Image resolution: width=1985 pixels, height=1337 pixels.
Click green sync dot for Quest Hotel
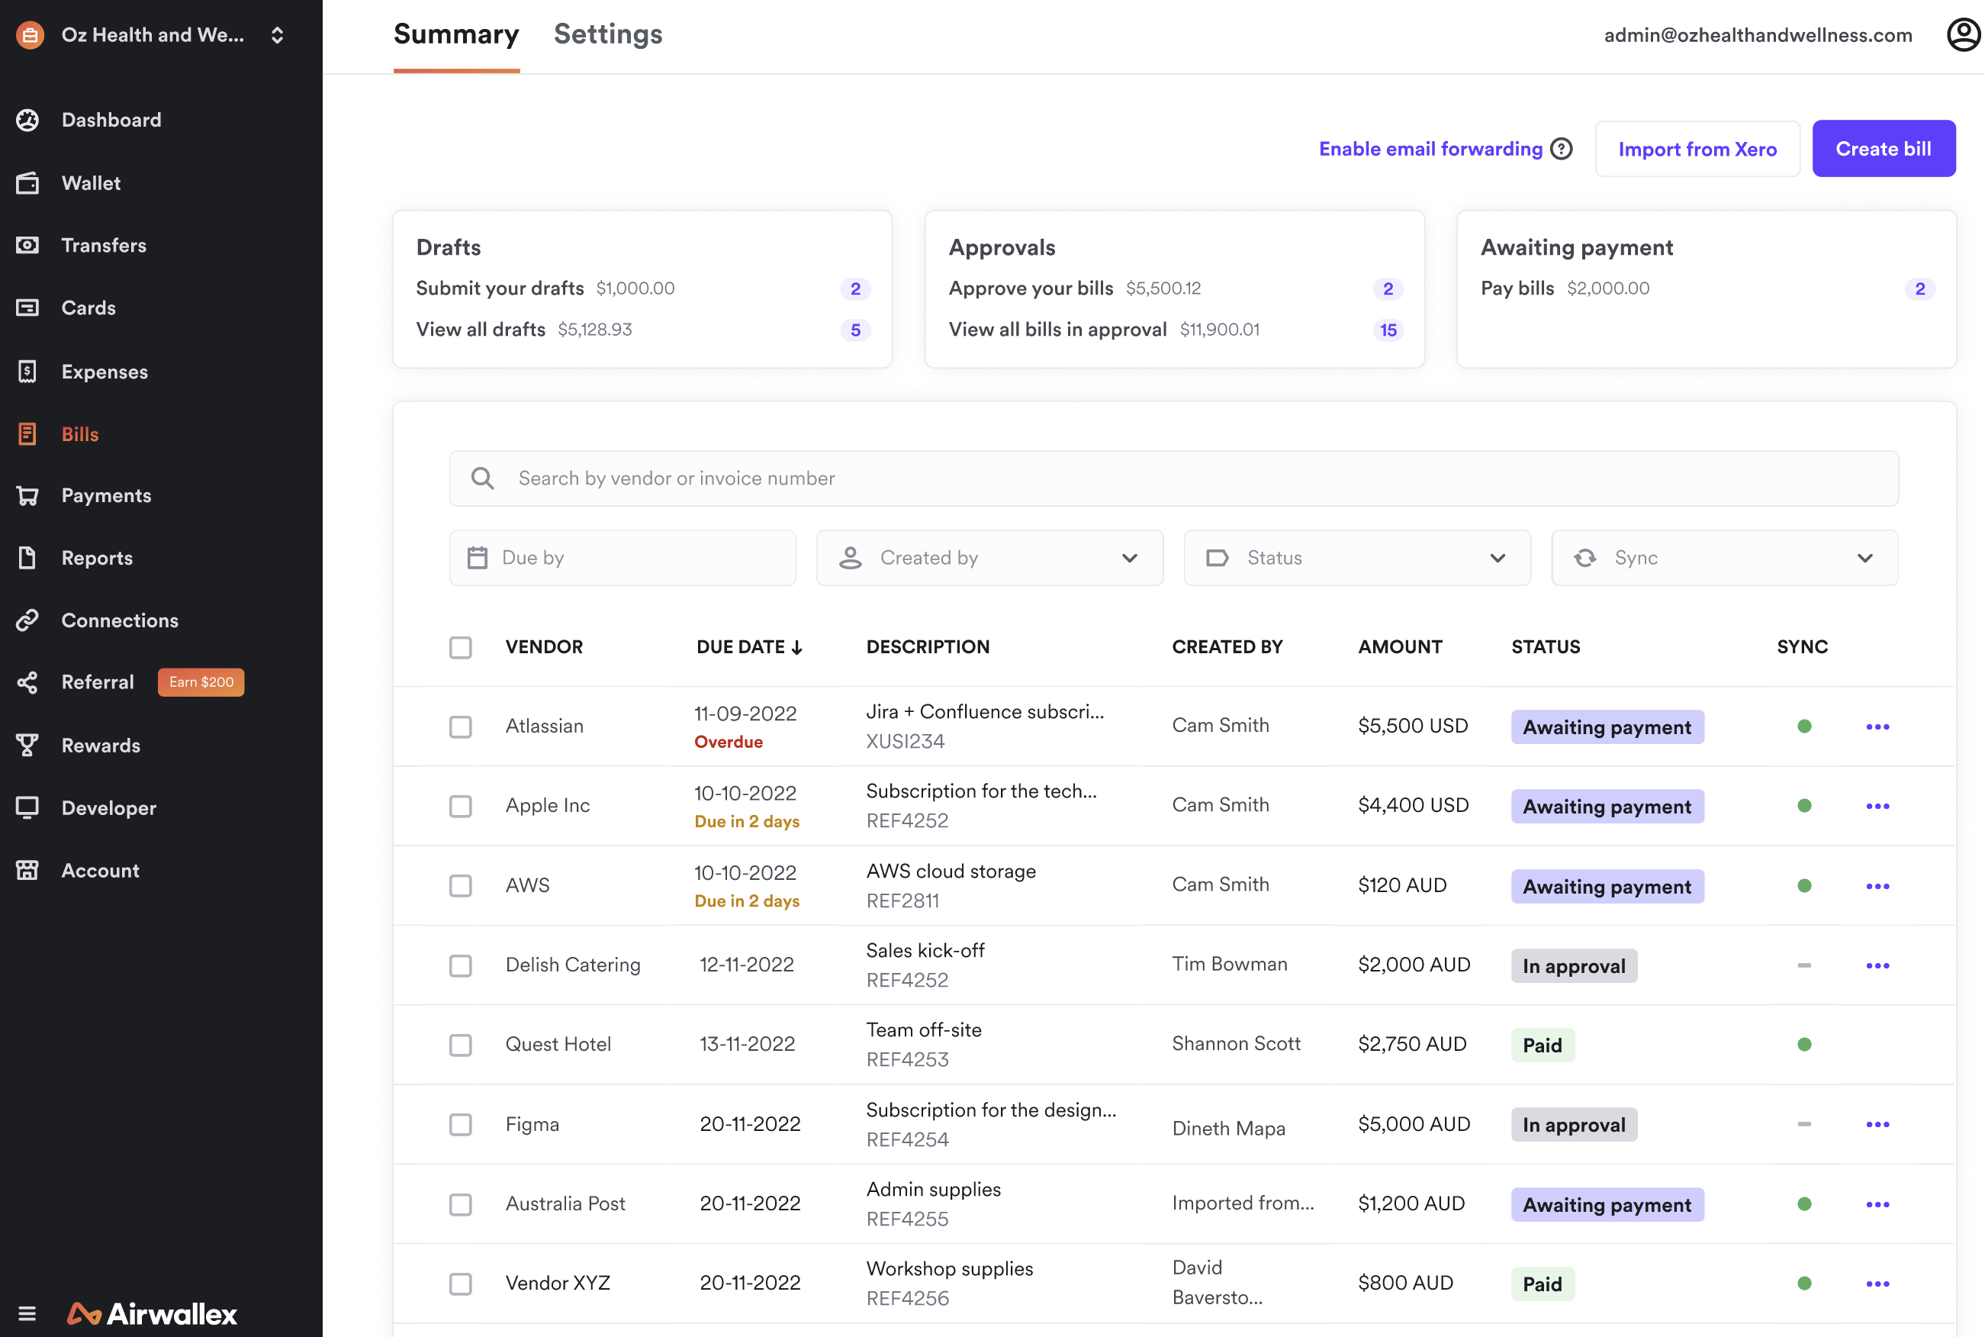click(1803, 1045)
